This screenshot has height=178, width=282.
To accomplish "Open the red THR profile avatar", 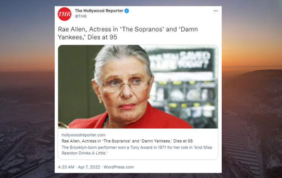I will [x=64, y=14].
